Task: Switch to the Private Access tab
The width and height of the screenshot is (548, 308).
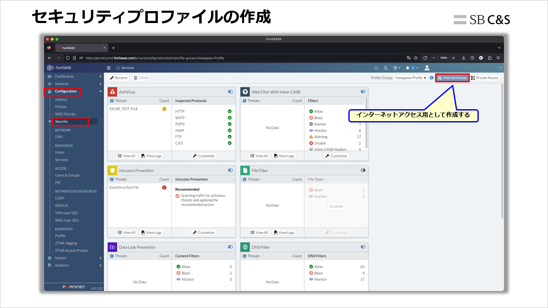Action: click(485, 78)
